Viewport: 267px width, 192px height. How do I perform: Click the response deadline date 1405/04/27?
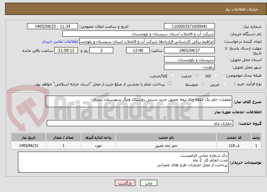coord(189,50)
